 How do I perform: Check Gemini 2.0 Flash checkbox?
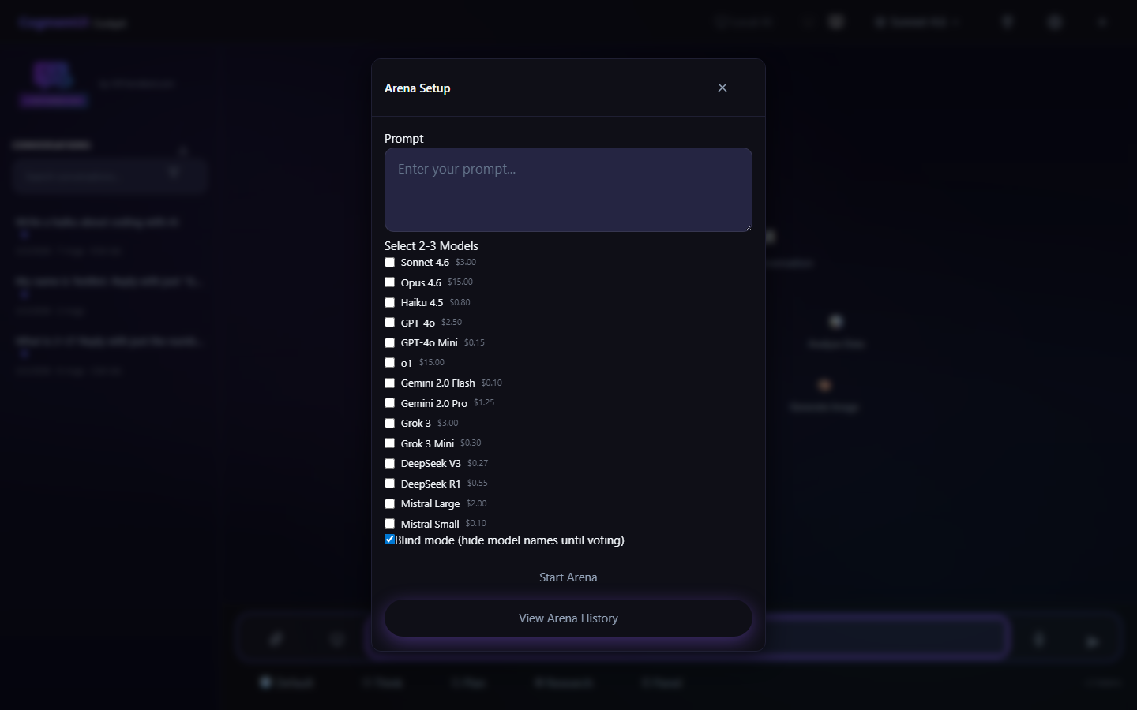(x=389, y=383)
